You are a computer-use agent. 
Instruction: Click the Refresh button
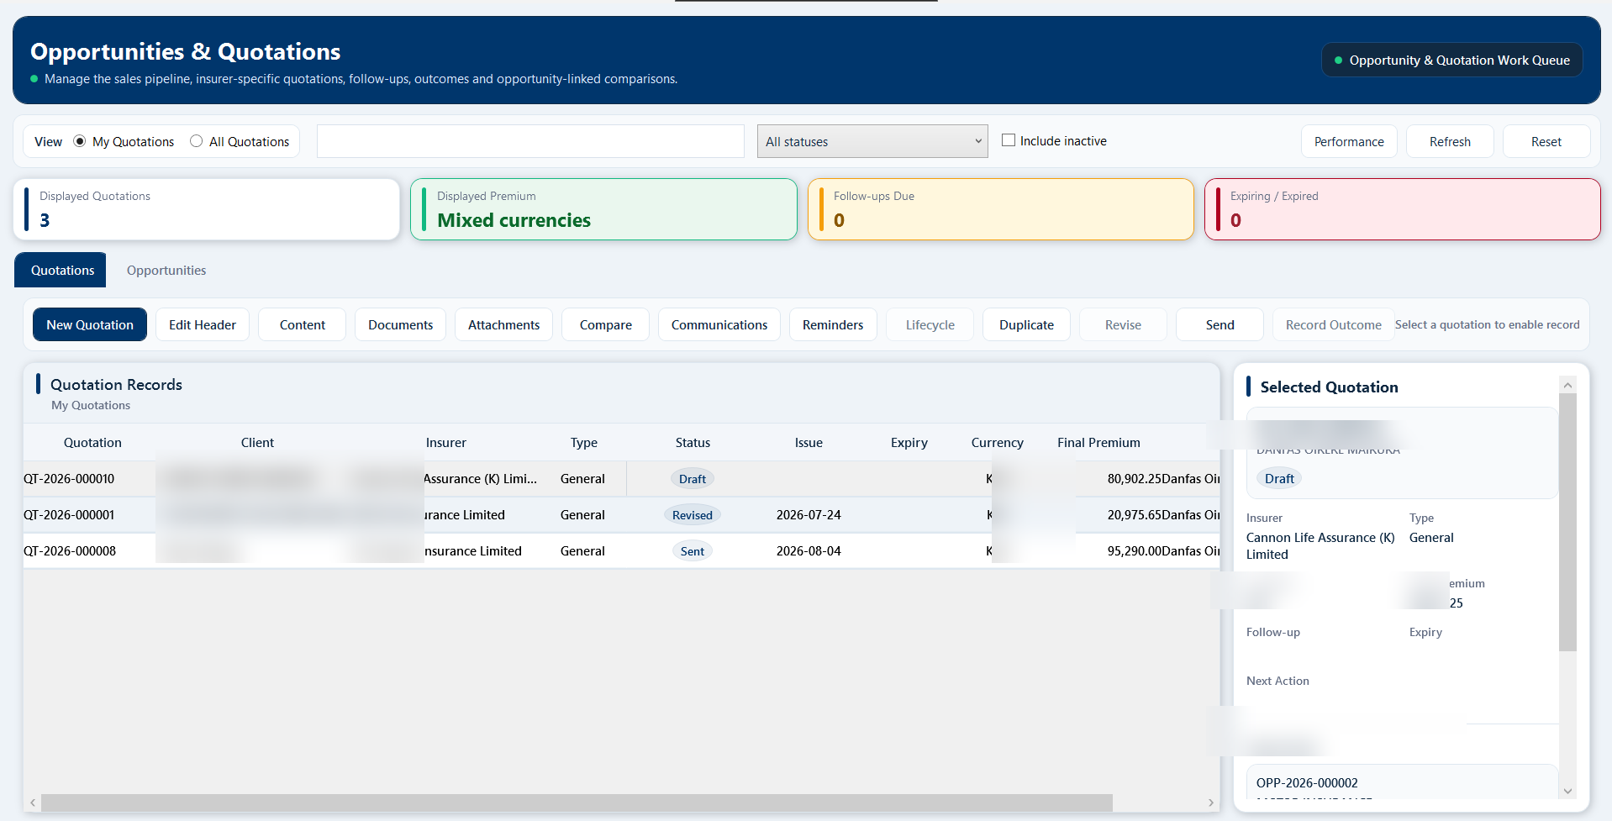(x=1450, y=141)
